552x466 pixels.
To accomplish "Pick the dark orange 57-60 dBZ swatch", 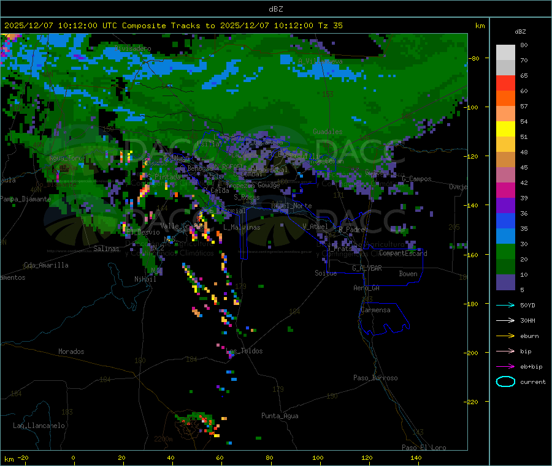I will 505,99.
